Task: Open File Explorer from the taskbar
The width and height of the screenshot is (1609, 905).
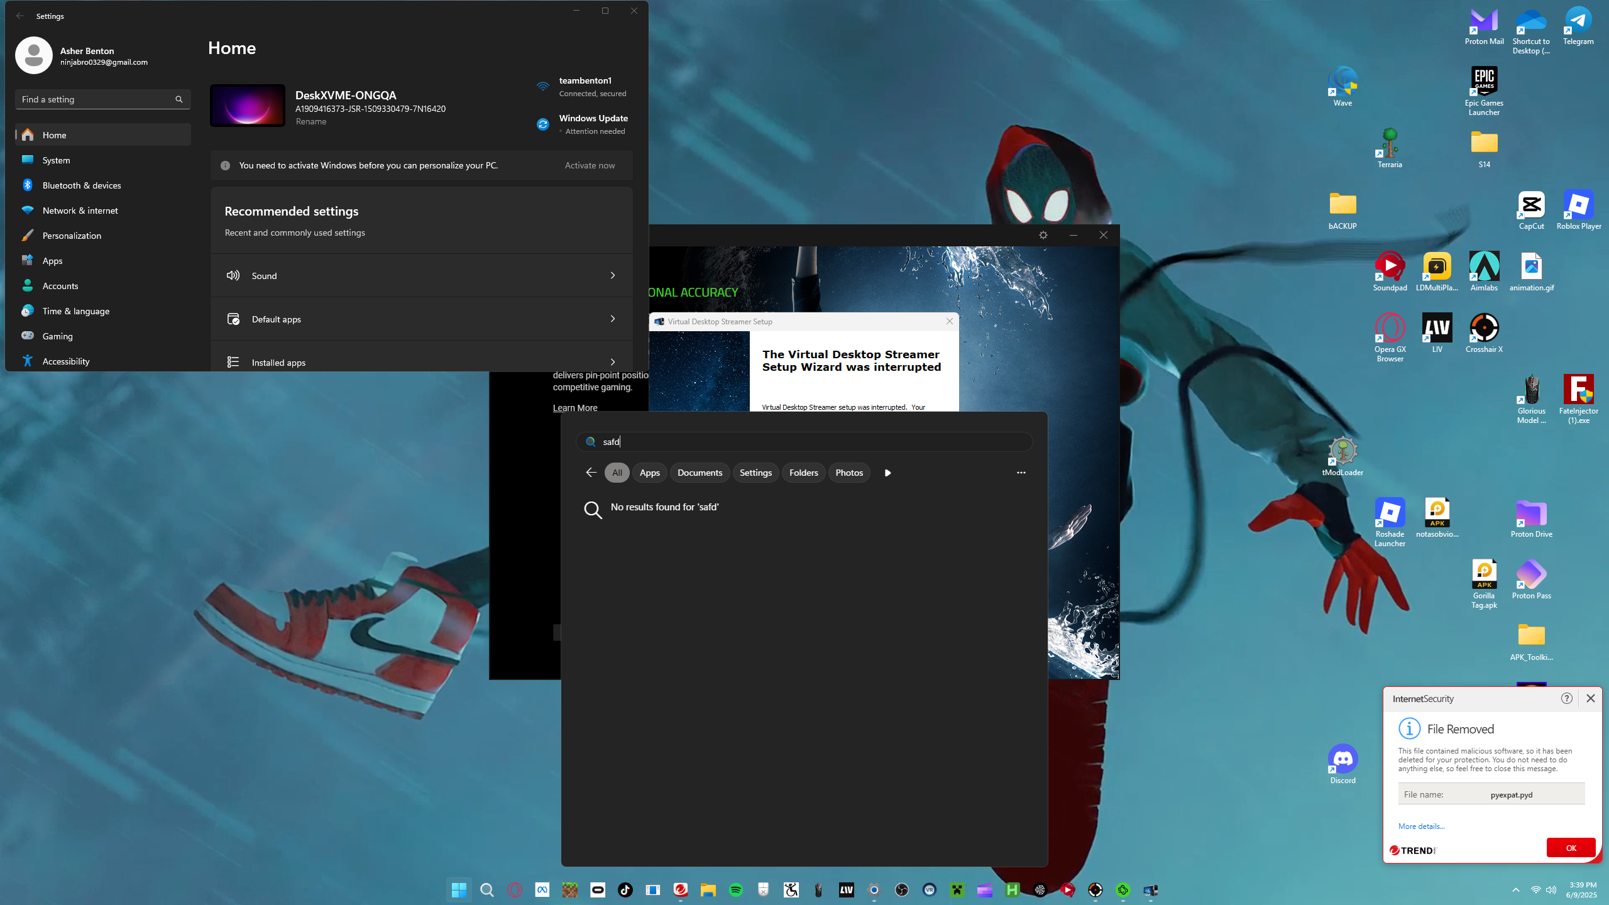Action: [708, 890]
